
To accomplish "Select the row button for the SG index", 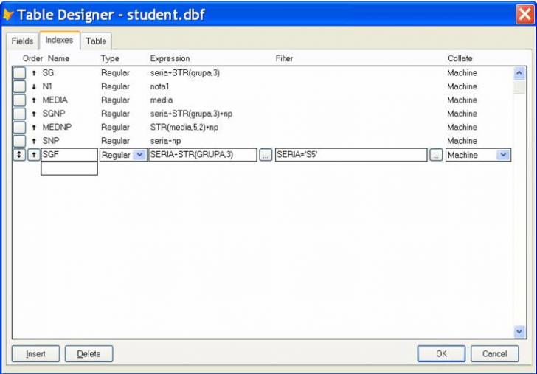I will tap(19, 73).
